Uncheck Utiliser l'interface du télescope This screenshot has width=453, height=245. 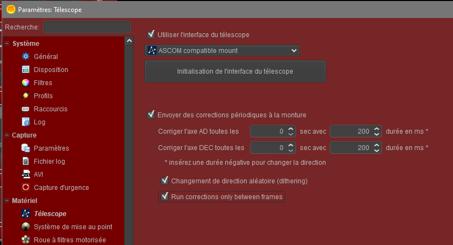(x=151, y=34)
